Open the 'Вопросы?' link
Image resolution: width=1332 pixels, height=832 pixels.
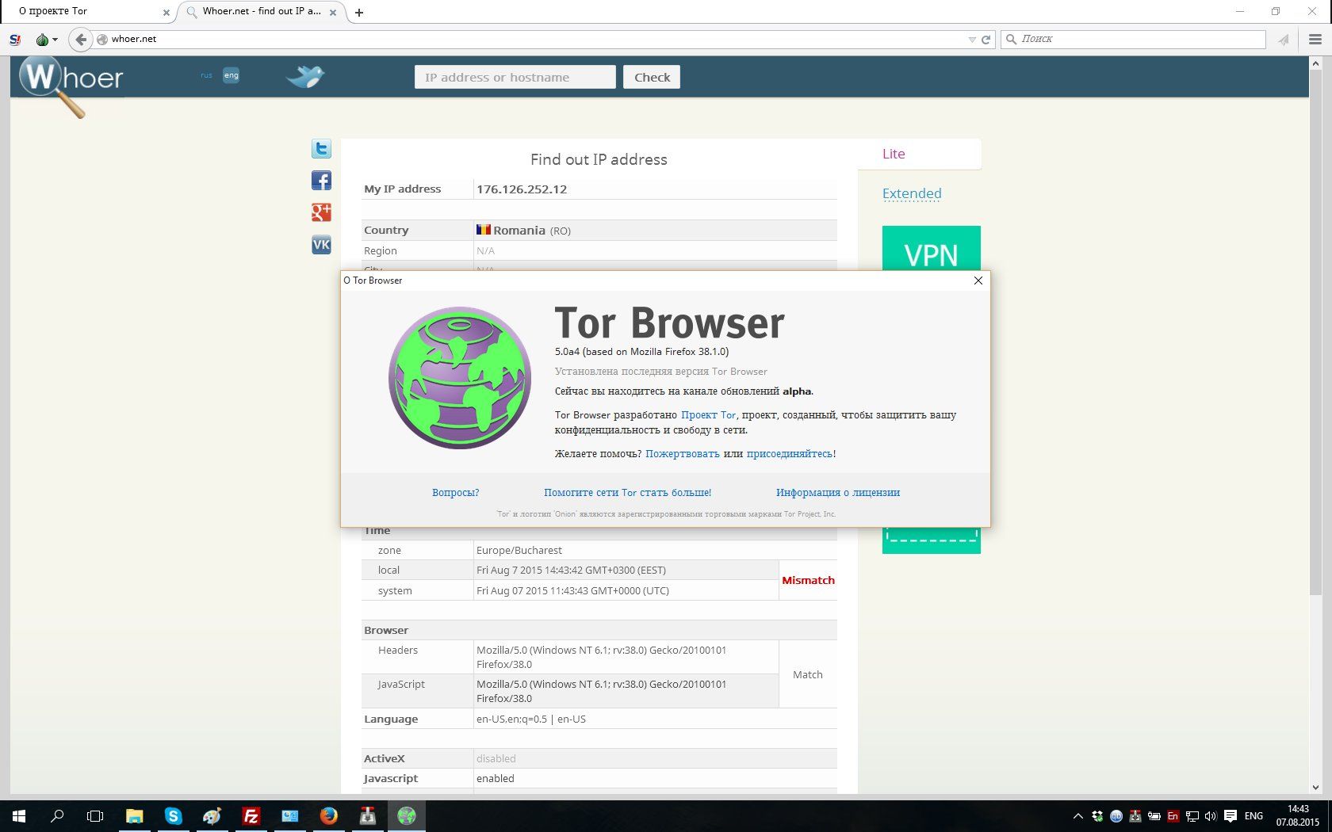455,493
